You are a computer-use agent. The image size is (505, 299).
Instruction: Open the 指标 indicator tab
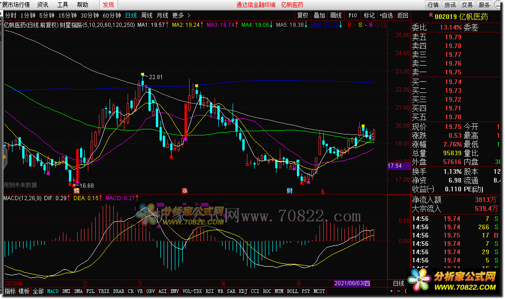tap(10, 291)
